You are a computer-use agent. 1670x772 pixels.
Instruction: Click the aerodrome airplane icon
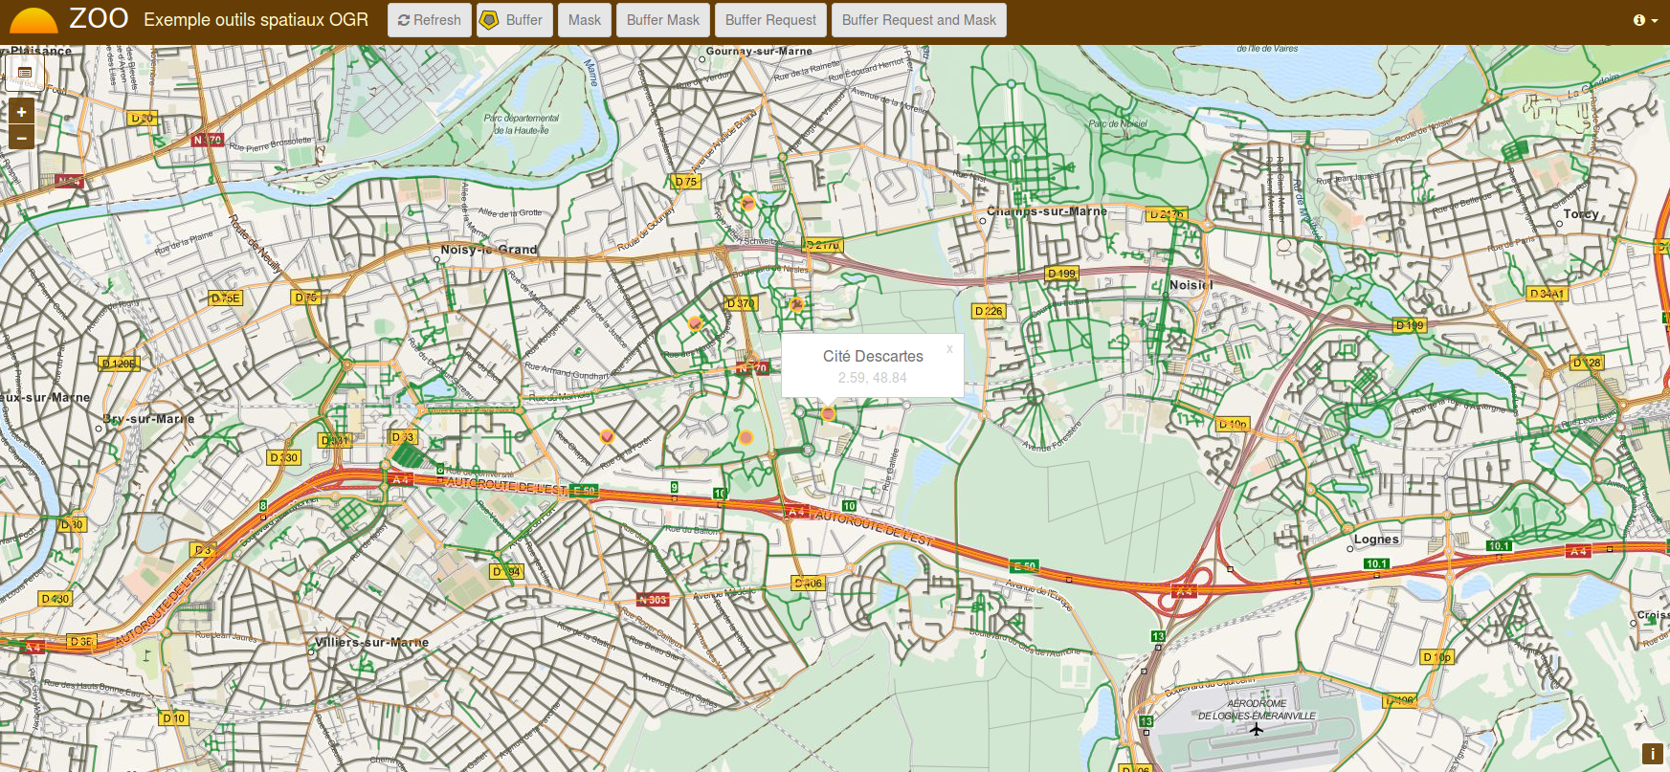[1256, 730]
